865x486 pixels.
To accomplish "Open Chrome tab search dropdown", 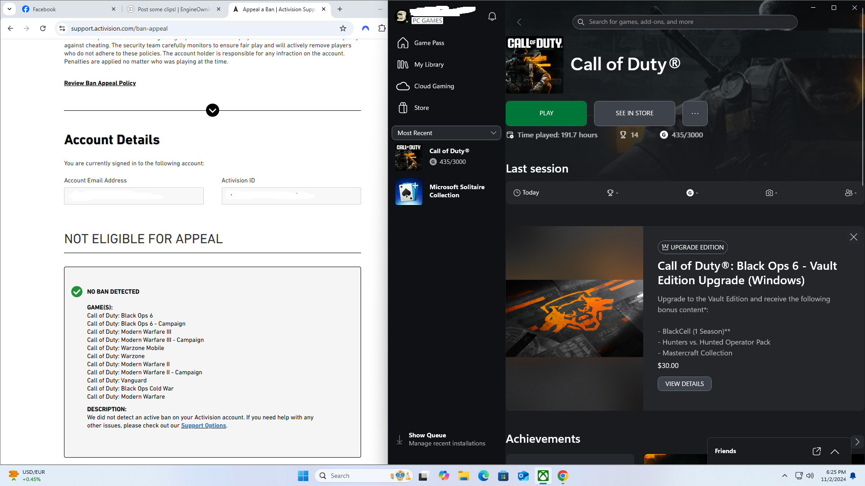I will click(x=9, y=9).
